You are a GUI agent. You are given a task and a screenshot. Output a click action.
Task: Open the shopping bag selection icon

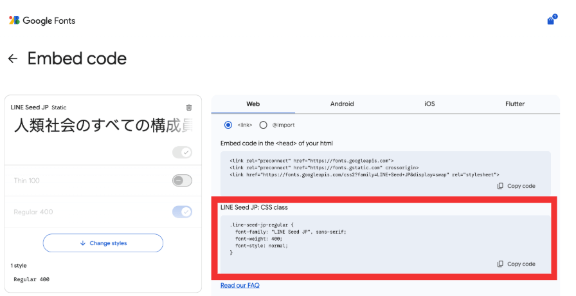pyautogui.click(x=550, y=21)
